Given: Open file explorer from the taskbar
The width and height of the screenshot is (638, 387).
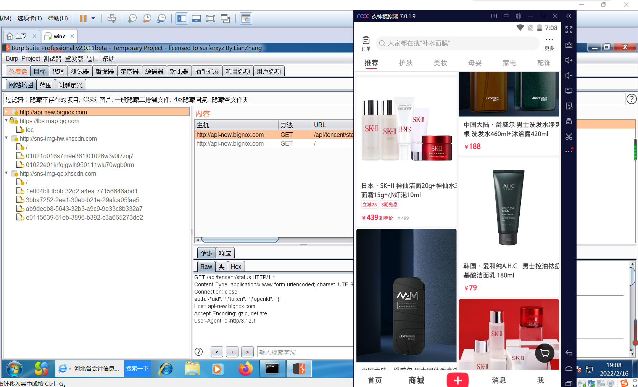Looking at the screenshot, I should (x=192, y=369).
